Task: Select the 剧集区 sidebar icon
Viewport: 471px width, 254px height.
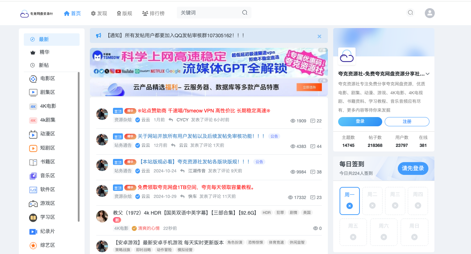Action: 33,92
